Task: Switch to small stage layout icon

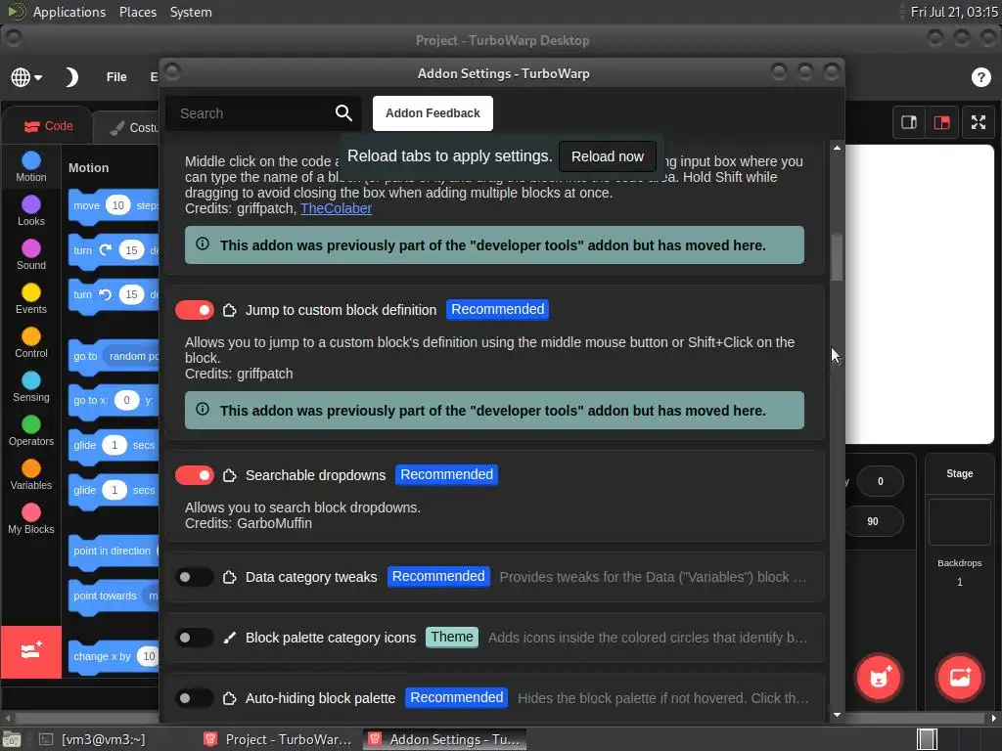Action: click(909, 122)
